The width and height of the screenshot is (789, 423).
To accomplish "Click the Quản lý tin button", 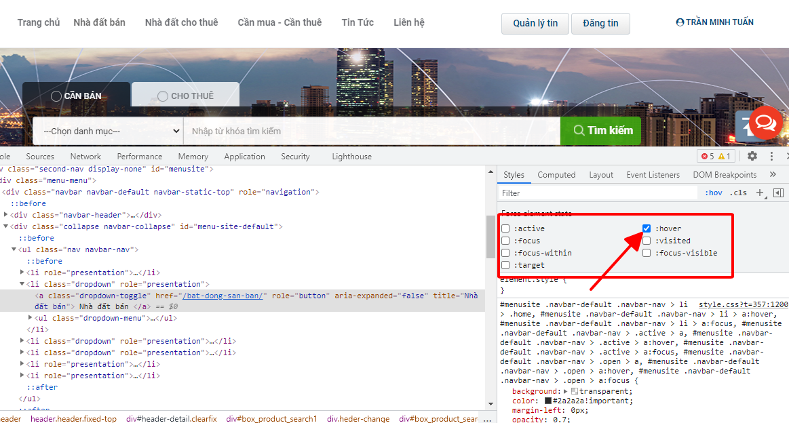I will pyautogui.click(x=535, y=24).
